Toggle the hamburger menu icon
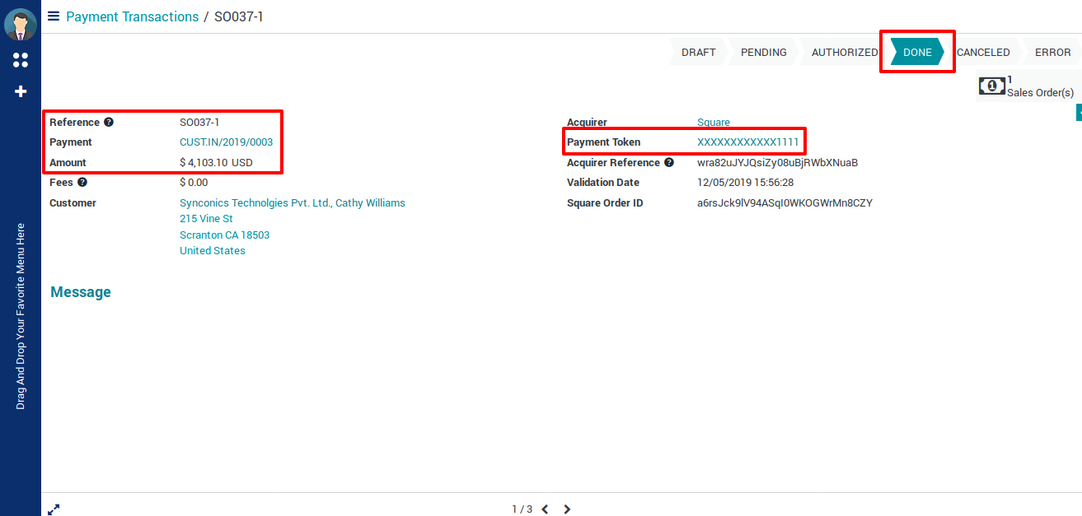The height and width of the screenshot is (516, 1082). tap(54, 16)
